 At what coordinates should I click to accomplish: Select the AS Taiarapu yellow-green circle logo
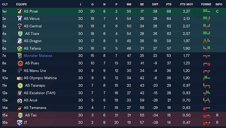(x=20, y=86)
